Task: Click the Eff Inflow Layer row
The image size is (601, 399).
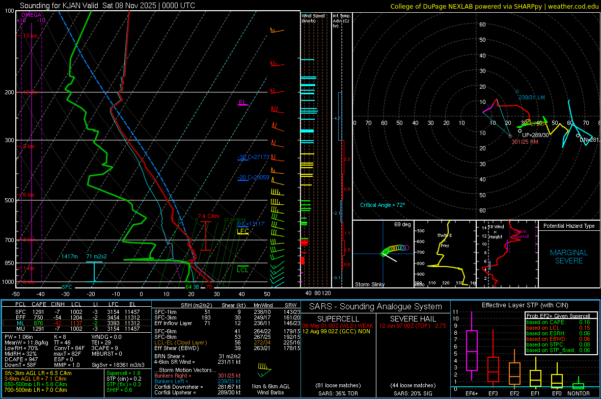Action: tap(227, 323)
